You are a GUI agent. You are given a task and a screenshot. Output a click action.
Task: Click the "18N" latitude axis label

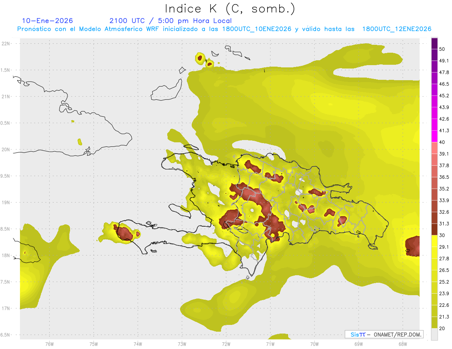coord(6,256)
